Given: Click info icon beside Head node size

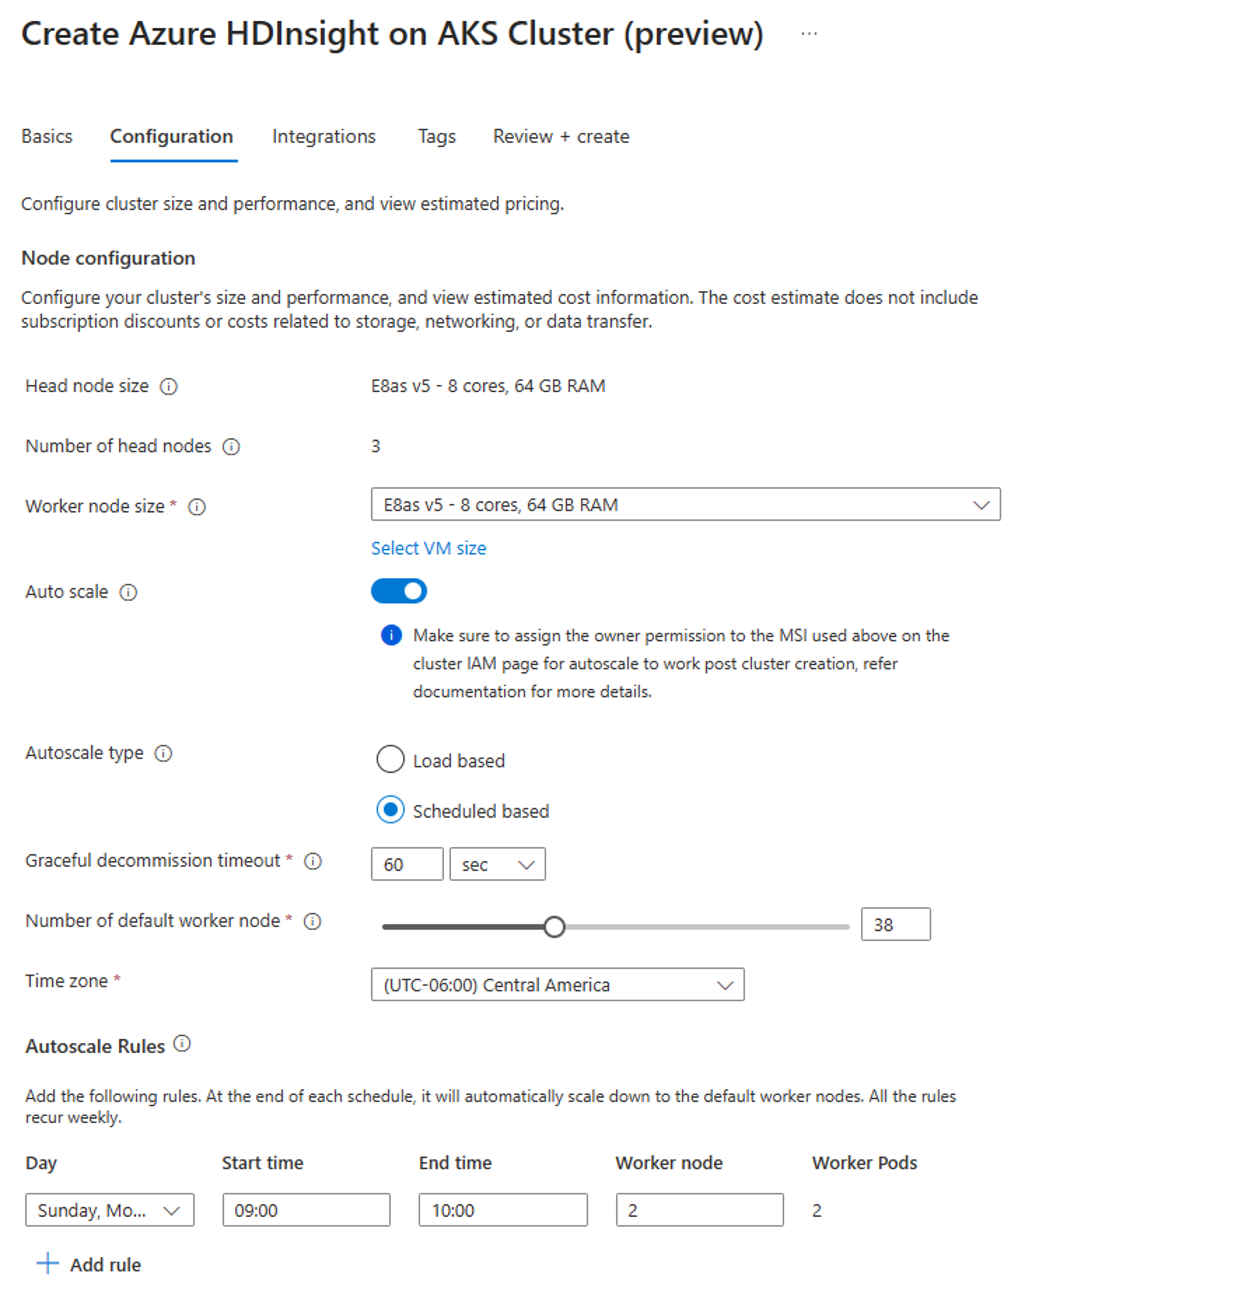Looking at the screenshot, I should click(x=168, y=386).
